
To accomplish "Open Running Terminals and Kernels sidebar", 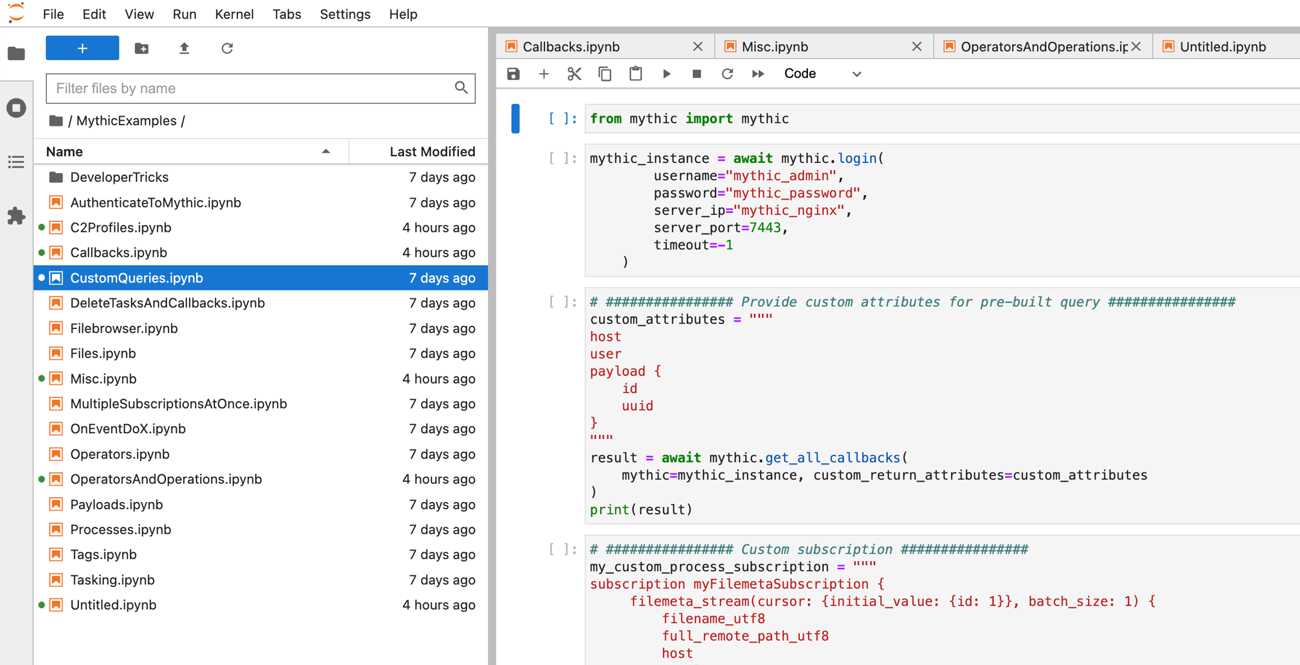I will [16, 108].
